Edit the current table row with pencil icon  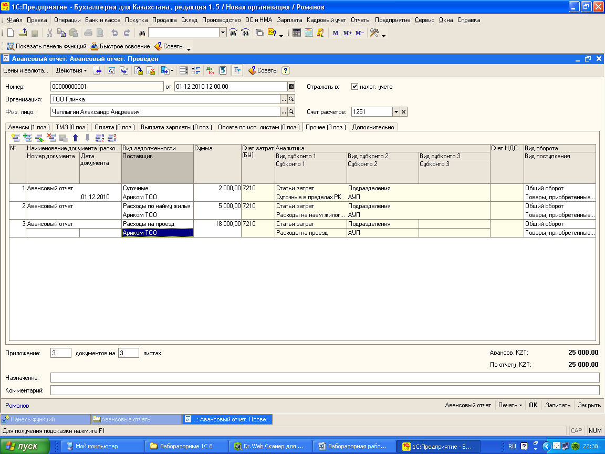[x=39, y=138]
